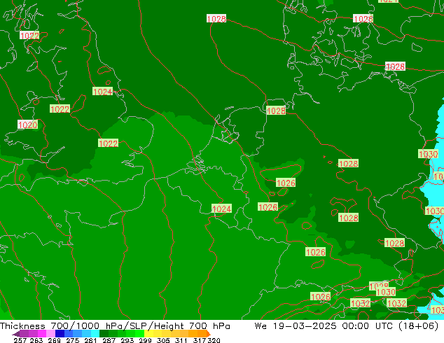
Task: Click the legend value 311
Action: [x=181, y=340]
